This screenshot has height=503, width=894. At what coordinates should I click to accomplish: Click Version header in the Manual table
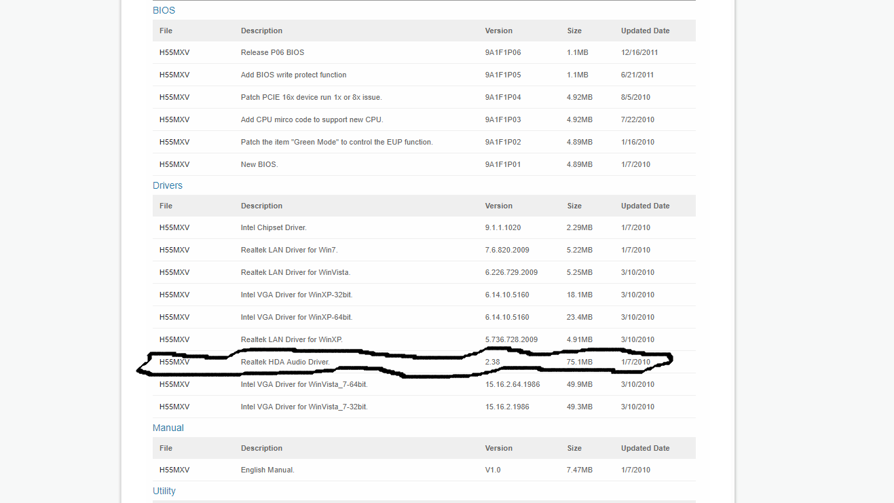(x=499, y=448)
